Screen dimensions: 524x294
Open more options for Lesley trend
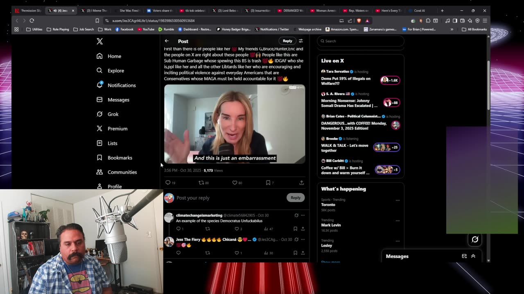coord(398,241)
